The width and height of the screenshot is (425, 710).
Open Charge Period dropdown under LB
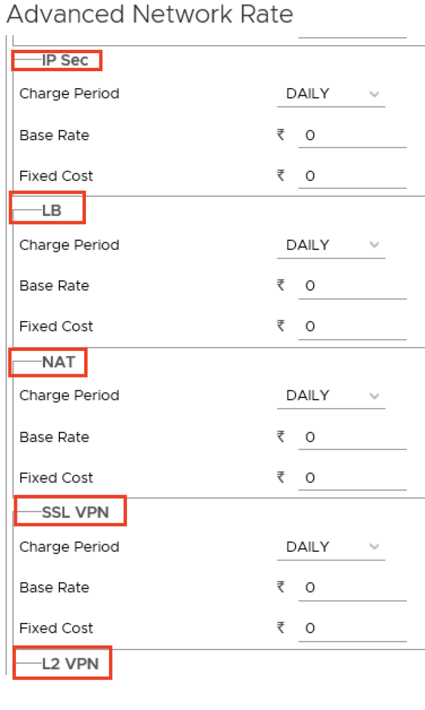click(331, 245)
